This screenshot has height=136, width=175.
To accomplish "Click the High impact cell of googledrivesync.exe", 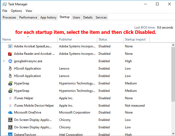I will [128, 61].
